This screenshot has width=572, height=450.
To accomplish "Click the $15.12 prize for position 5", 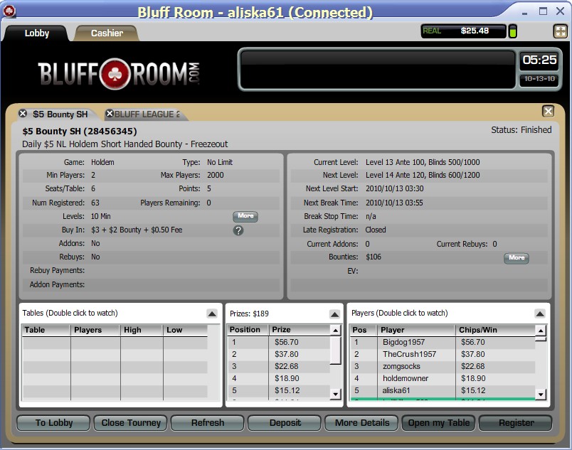I will coord(287,390).
